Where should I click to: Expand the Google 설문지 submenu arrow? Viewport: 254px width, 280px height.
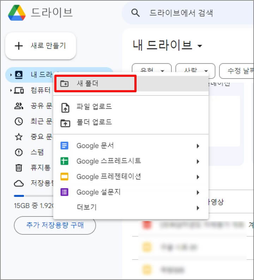coord(198,193)
